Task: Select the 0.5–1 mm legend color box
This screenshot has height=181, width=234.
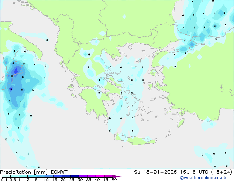Action: click(x=15, y=176)
